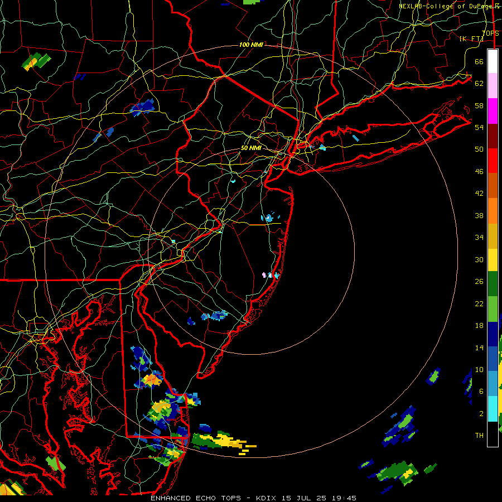
Task: Click the "66" scale value
Action: click(479, 61)
